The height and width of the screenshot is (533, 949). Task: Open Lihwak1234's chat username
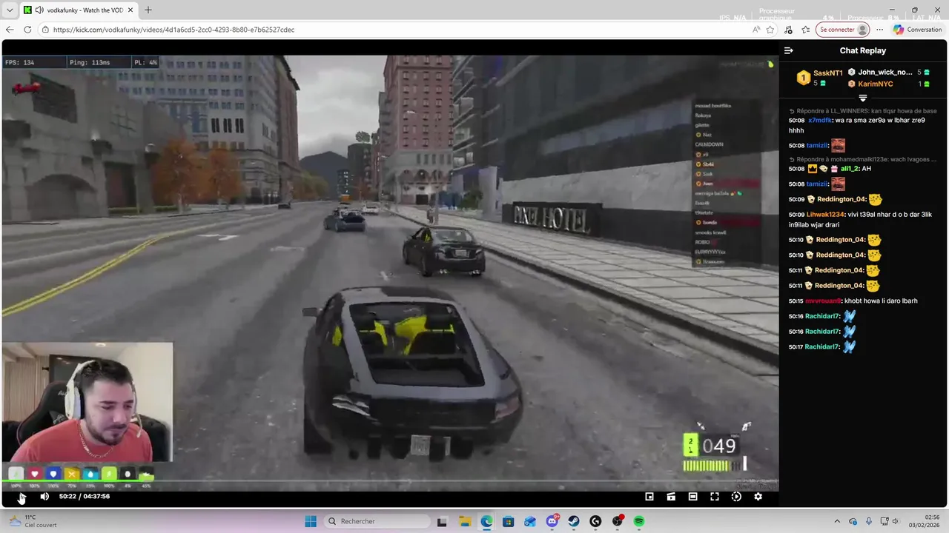[825, 215]
